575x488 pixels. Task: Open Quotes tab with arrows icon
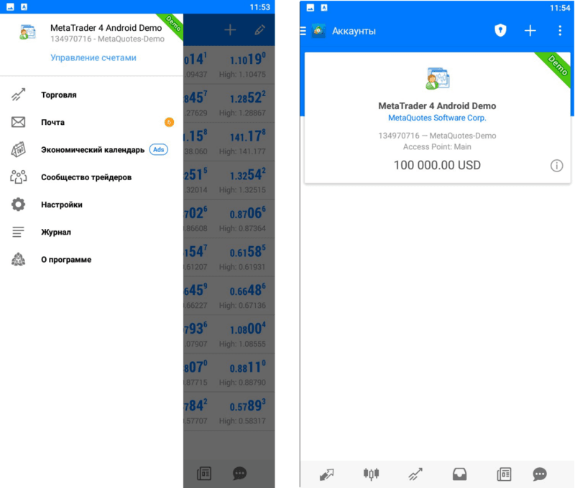[326, 474]
